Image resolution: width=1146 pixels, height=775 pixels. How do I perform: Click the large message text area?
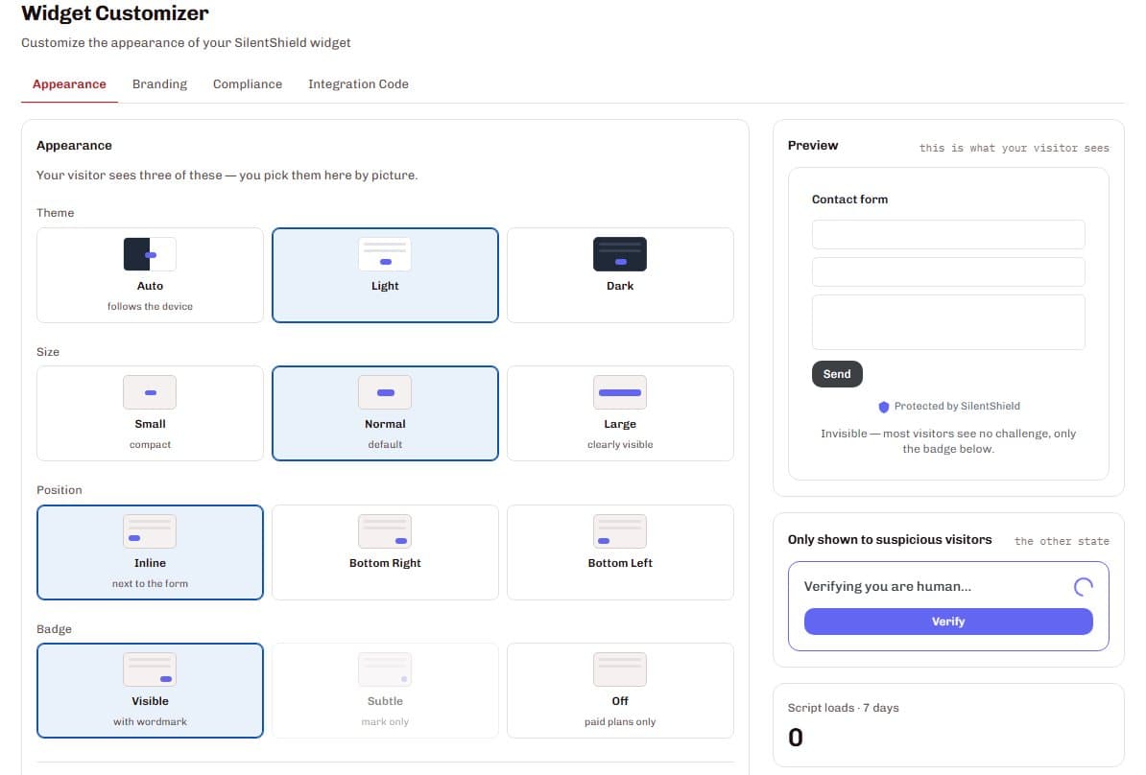948,322
